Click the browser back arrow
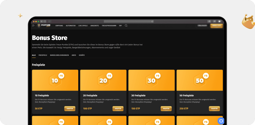This screenshot has width=255, height=125. pos(41,21)
